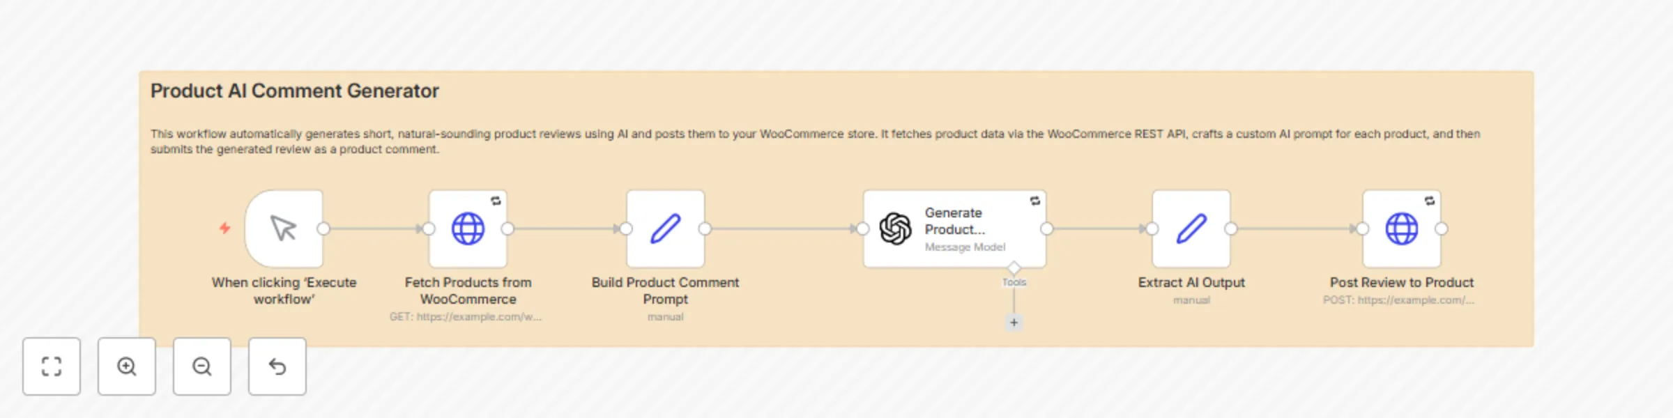Click the pencil icon on Extract AI Output
Viewport: 1673px width, 418px height.
click(x=1192, y=228)
